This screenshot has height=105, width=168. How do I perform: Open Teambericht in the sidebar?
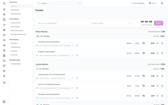click(15, 47)
